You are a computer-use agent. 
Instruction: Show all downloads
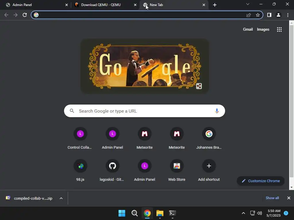click(272, 198)
